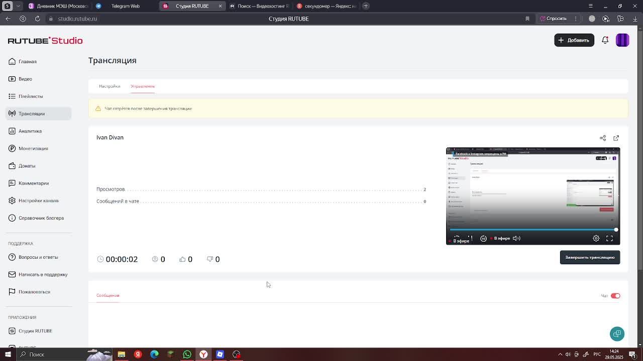Viewport: 643px width, 361px height.
Task: Open the Студия RUTUBE app link
Action: click(35, 331)
